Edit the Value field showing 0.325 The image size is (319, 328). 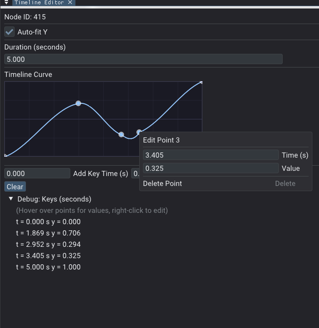pyautogui.click(x=210, y=168)
